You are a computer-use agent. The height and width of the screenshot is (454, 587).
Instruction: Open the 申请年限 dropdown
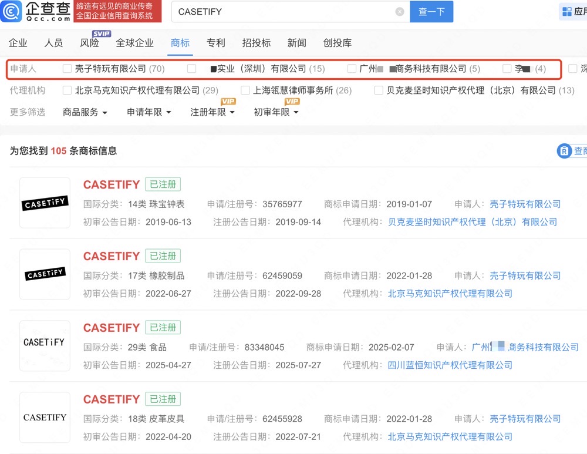pyautogui.click(x=149, y=112)
